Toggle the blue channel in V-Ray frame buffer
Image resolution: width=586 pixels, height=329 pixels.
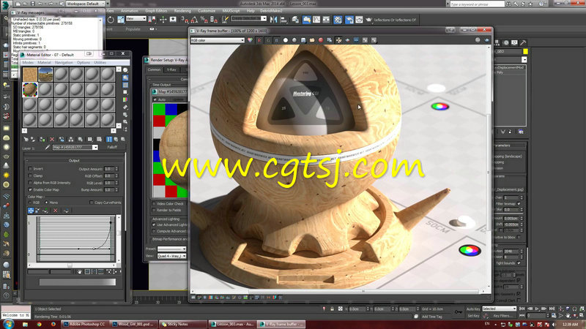click(277, 40)
